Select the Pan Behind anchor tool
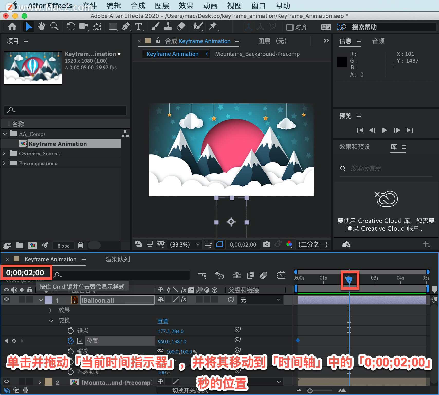 97,26
